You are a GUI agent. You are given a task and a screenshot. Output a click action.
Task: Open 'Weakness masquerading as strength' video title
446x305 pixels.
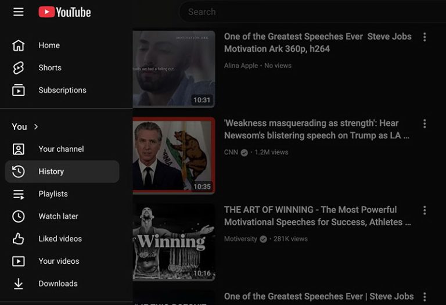click(x=316, y=129)
